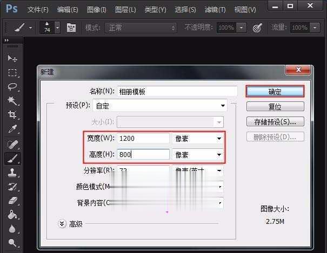Minimize the Photoshop window
Image resolution: width=327 pixels, height=253 pixels.
pyautogui.click(x=275, y=6)
